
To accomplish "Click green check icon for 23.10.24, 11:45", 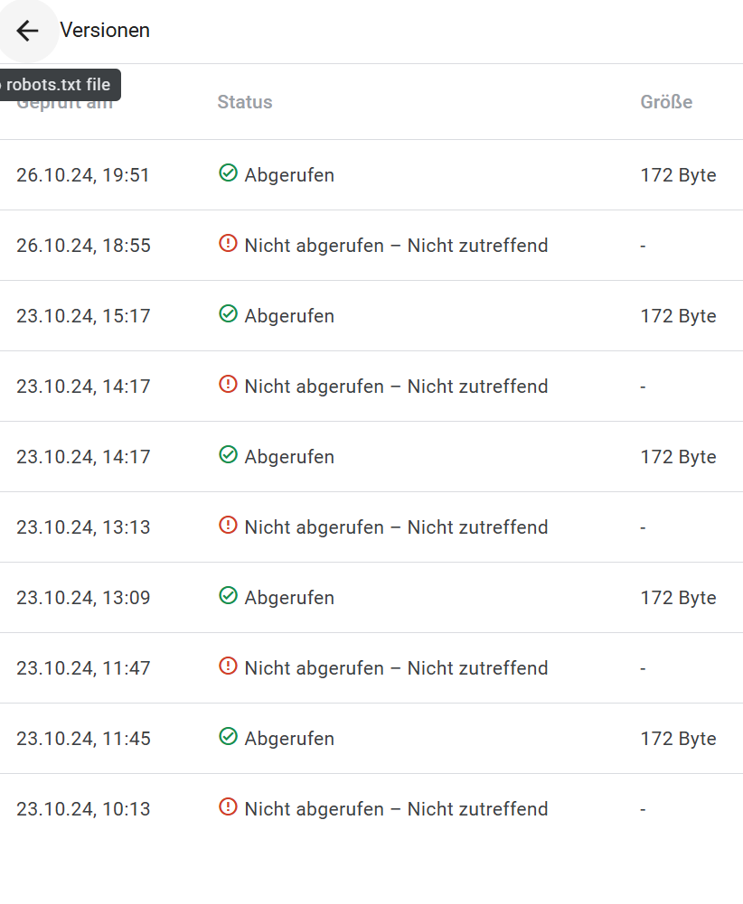I will [x=229, y=736].
